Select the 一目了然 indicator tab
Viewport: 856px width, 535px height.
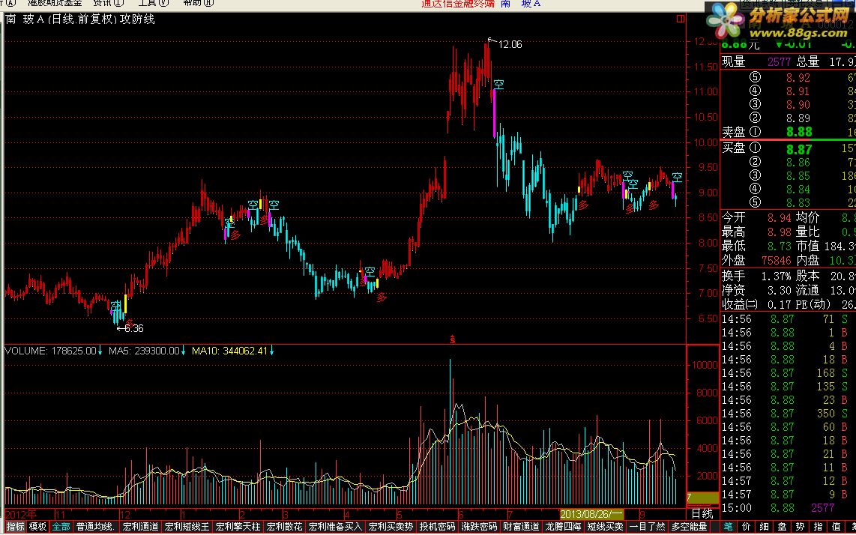click(x=647, y=528)
